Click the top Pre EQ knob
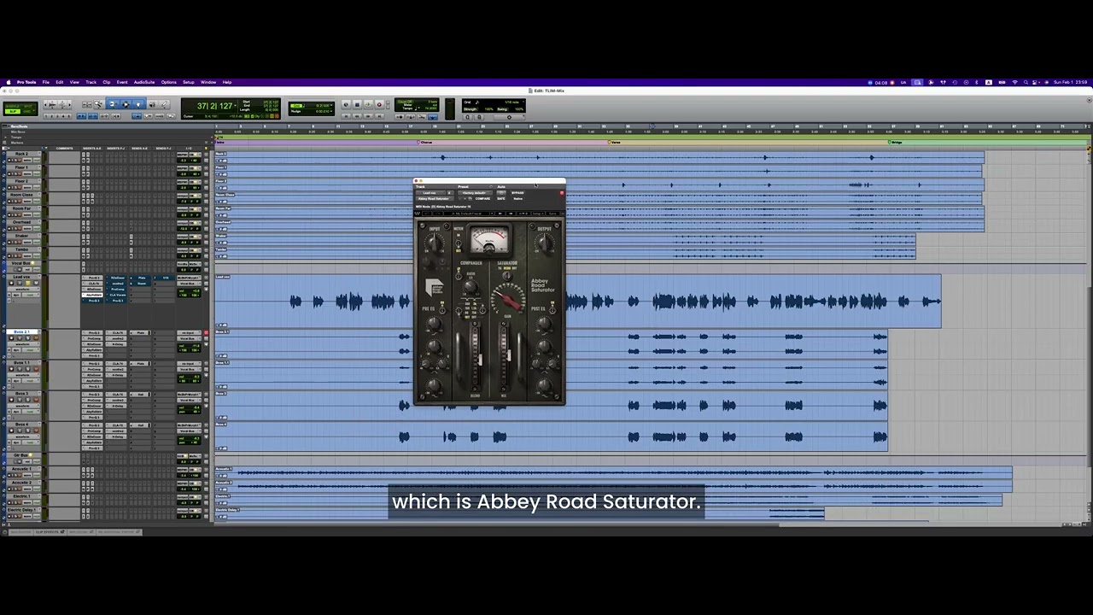 click(435, 324)
